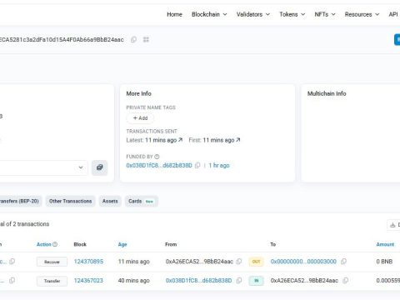400x300 pixels.
Task: Select the 40 mins ago age text
Action: coord(133,281)
